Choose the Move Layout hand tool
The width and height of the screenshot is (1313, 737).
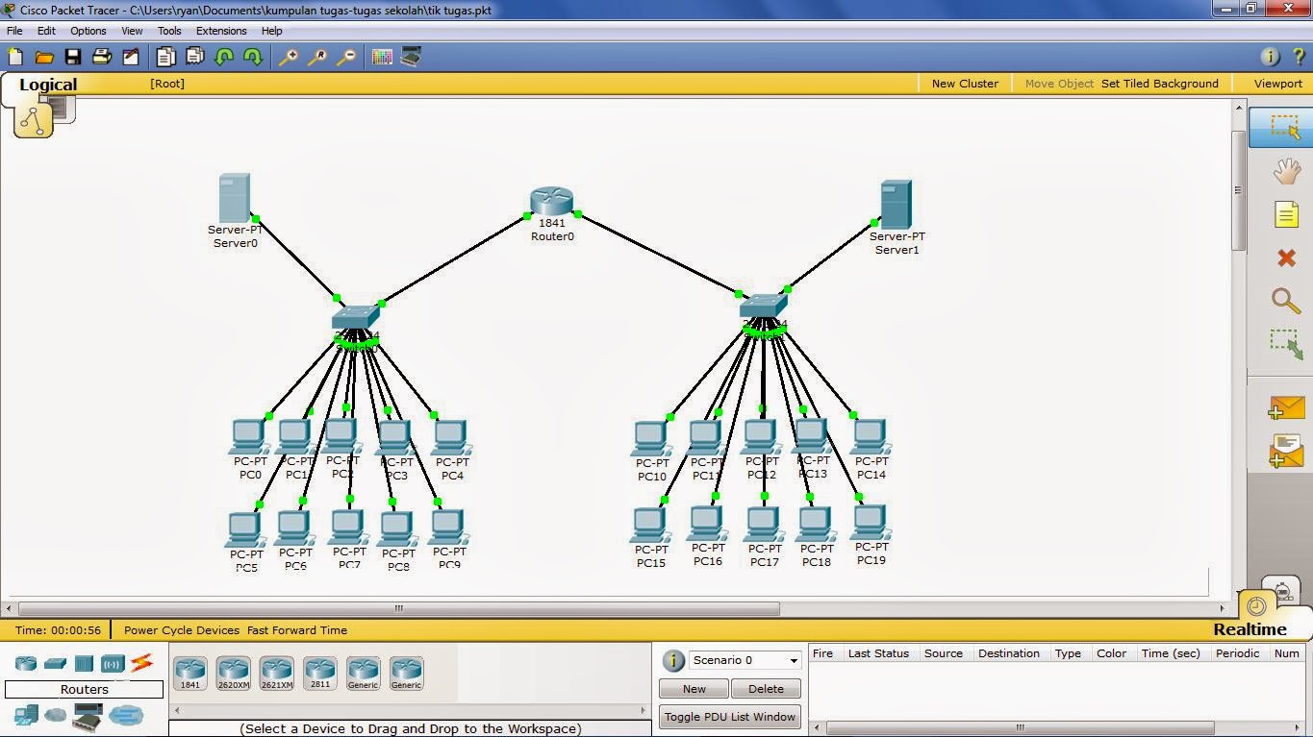click(1286, 172)
